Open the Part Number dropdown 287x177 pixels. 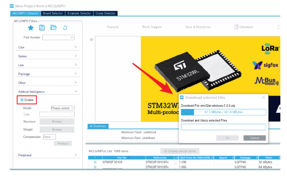tap(59, 38)
